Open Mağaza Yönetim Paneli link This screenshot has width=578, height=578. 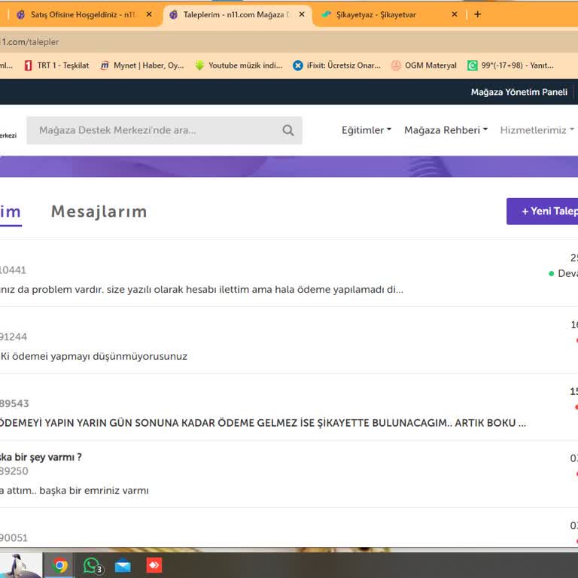point(519,92)
